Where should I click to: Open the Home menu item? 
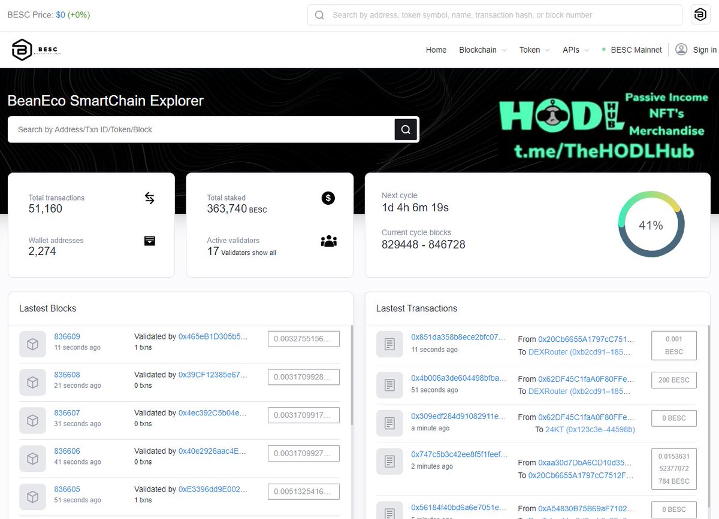(436, 50)
